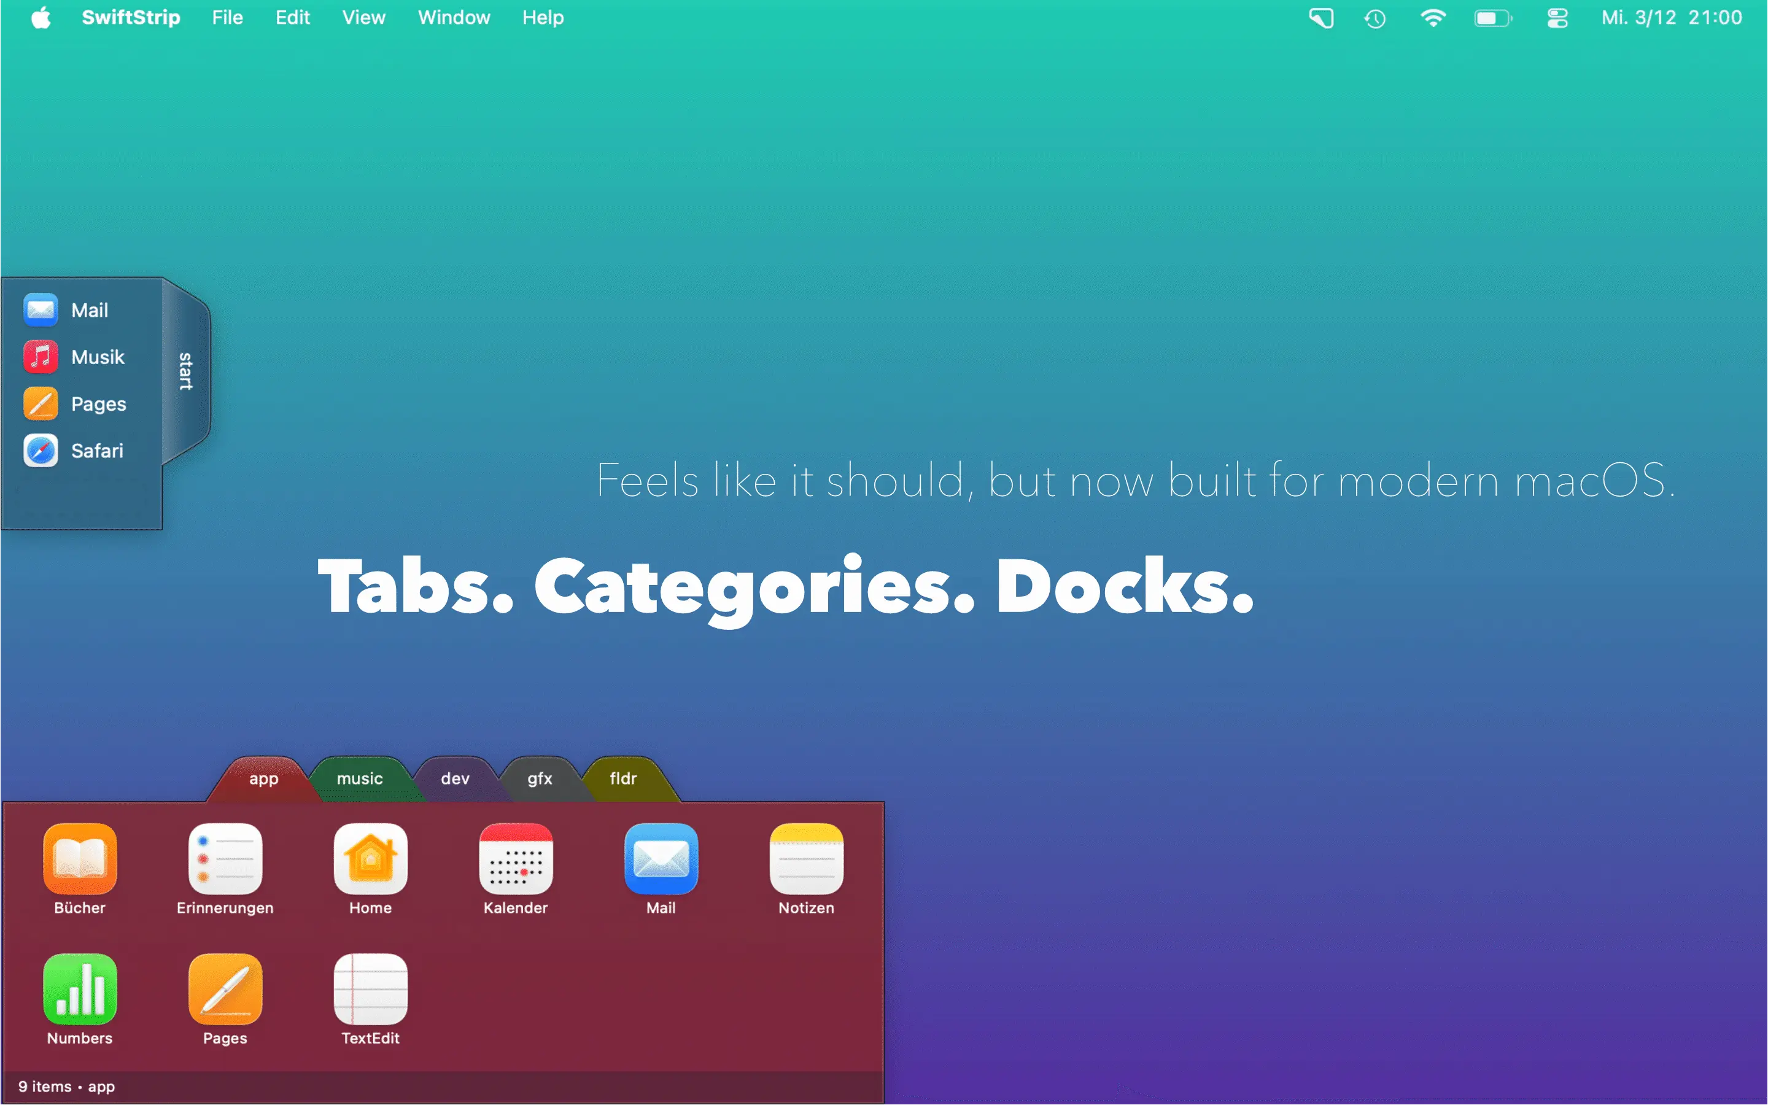The image size is (1768, 1105).
Task: Open the TextEdit icon
Action: click(370, 990)
